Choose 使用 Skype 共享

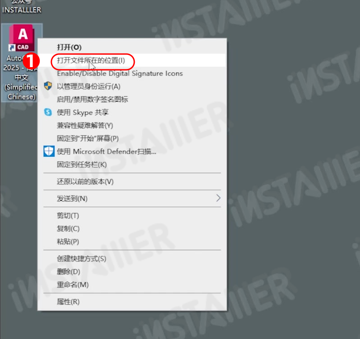pyautogui.click(x=132, y=113)
